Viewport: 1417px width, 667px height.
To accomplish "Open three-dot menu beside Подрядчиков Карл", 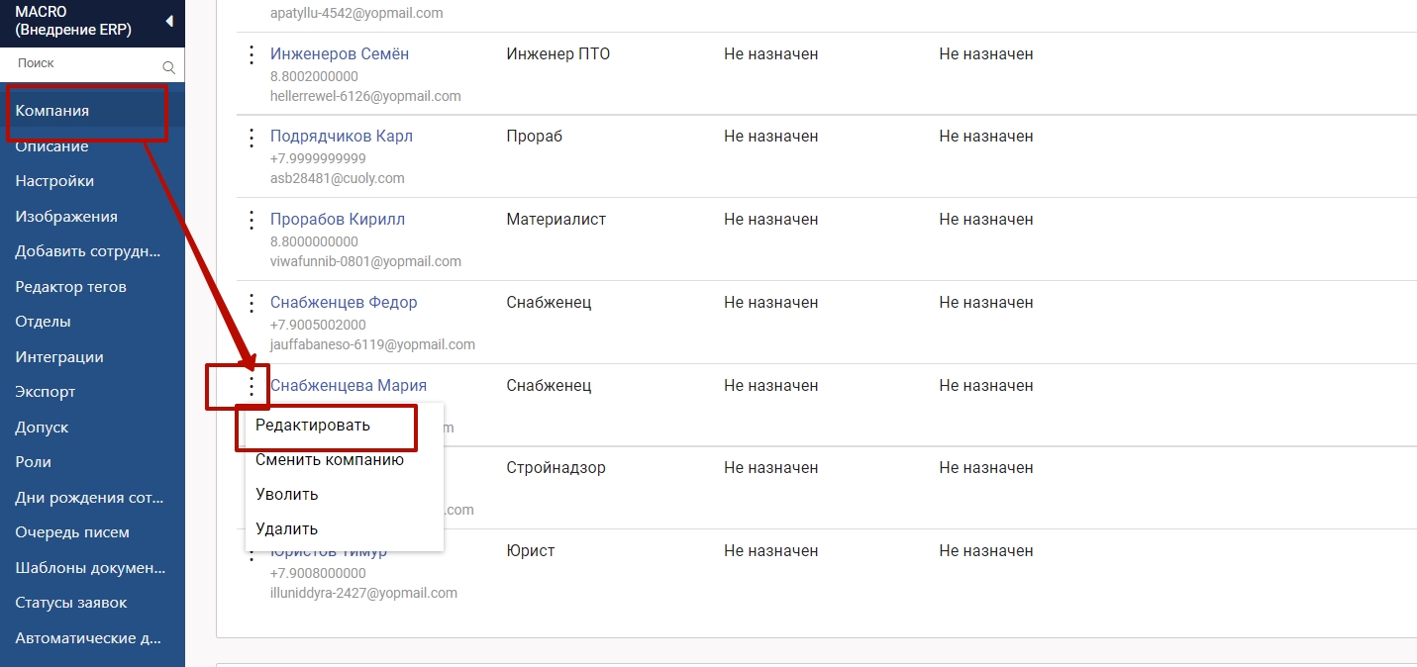I will tap(252, 138).
